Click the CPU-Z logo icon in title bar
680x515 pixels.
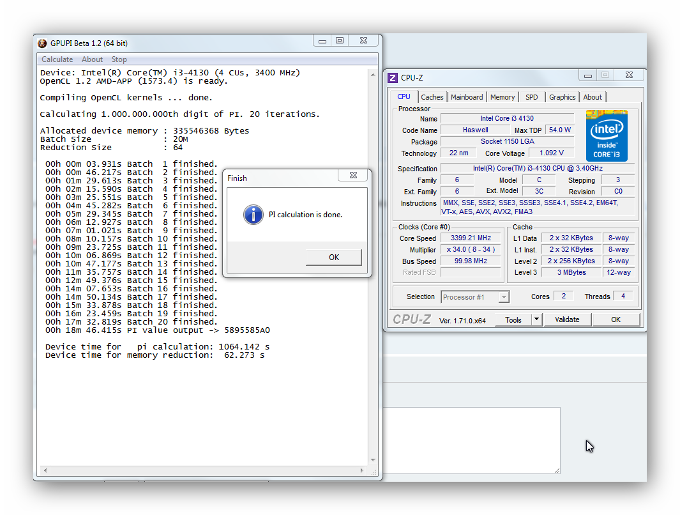click(393, 78)
